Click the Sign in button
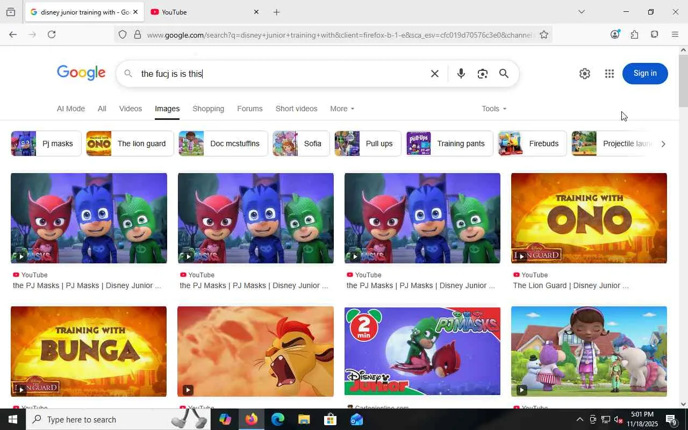This screenshot has height=430, width=688. pyautogui.click(x=645, y=74)
